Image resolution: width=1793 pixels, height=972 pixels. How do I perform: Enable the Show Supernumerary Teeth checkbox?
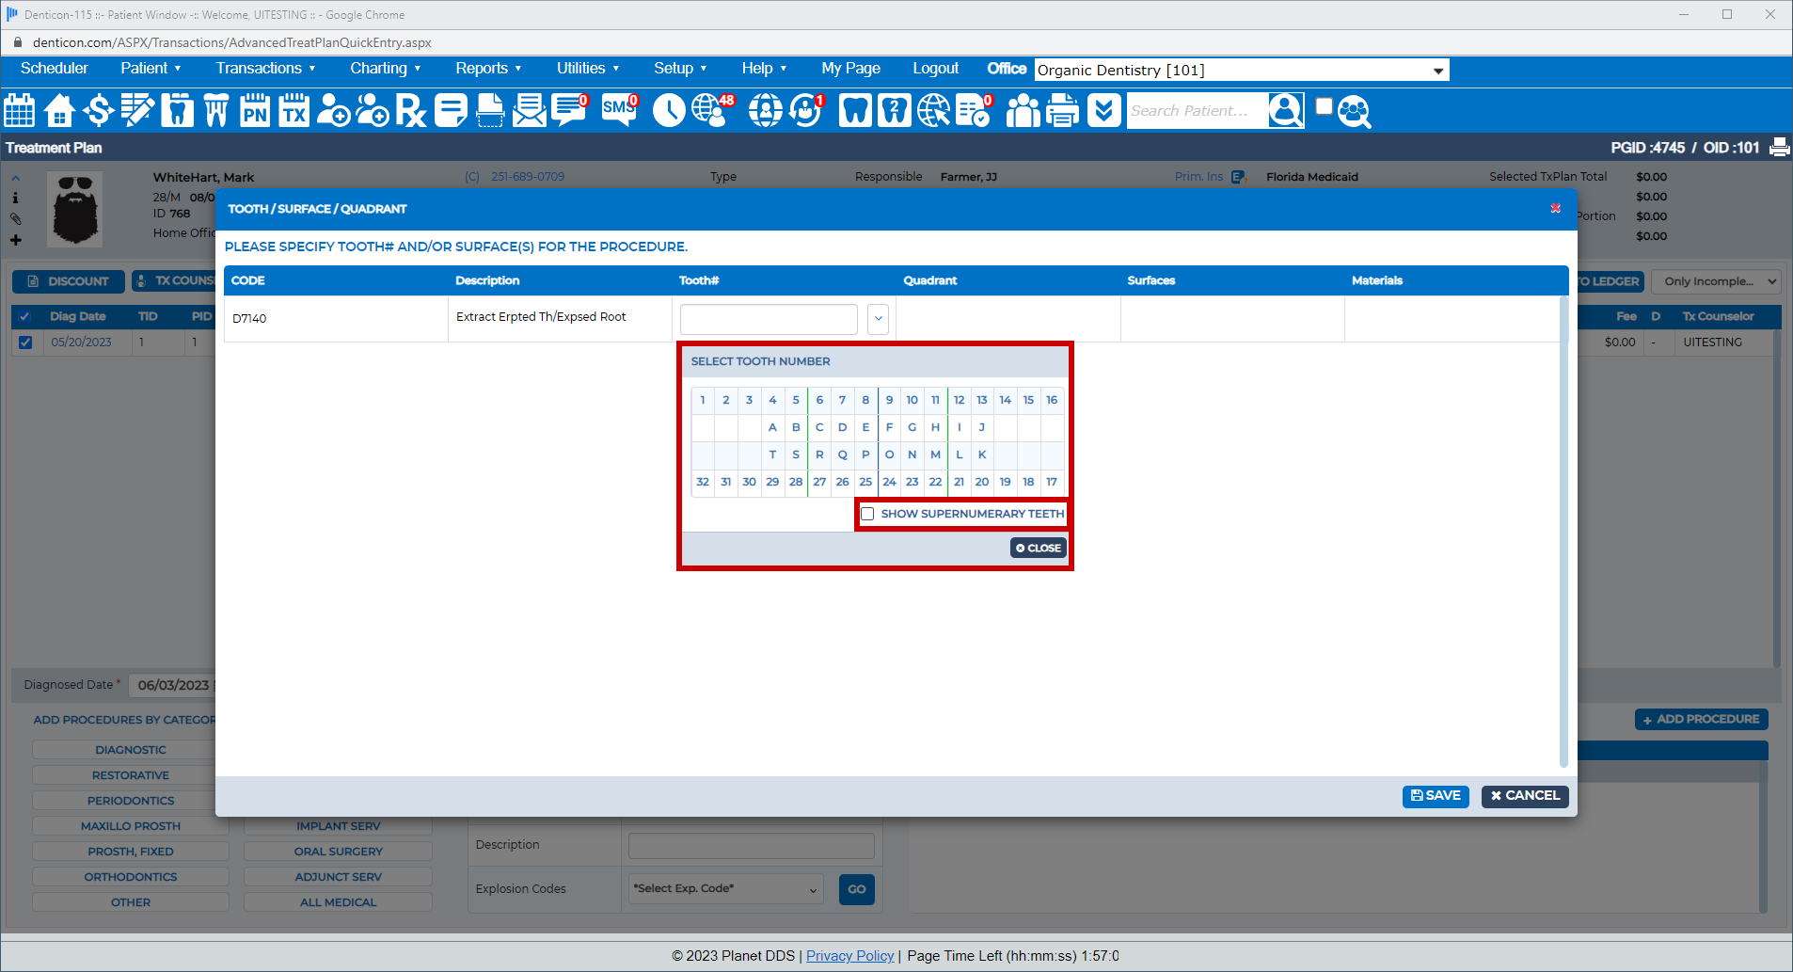867,514
